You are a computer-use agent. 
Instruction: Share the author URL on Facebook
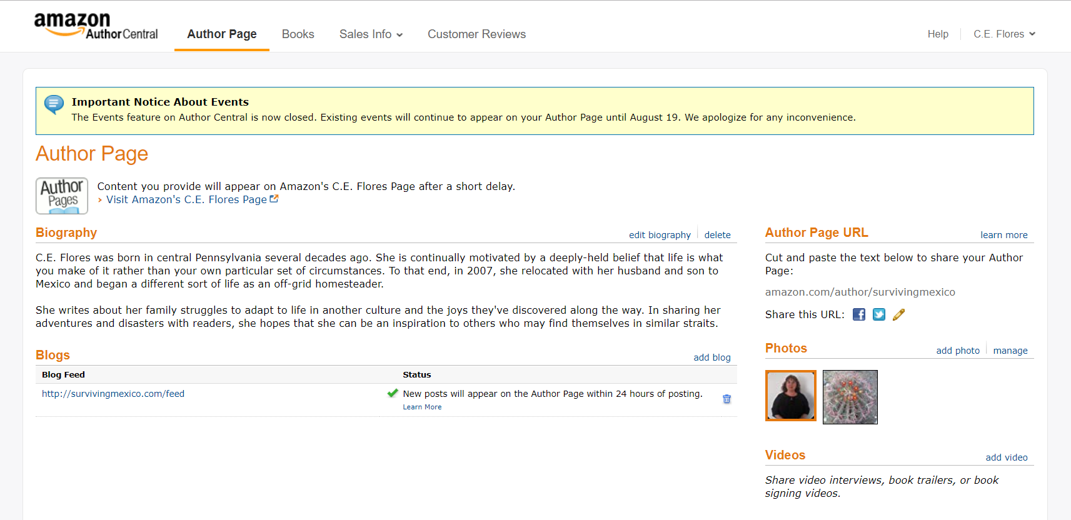point(859,314)
